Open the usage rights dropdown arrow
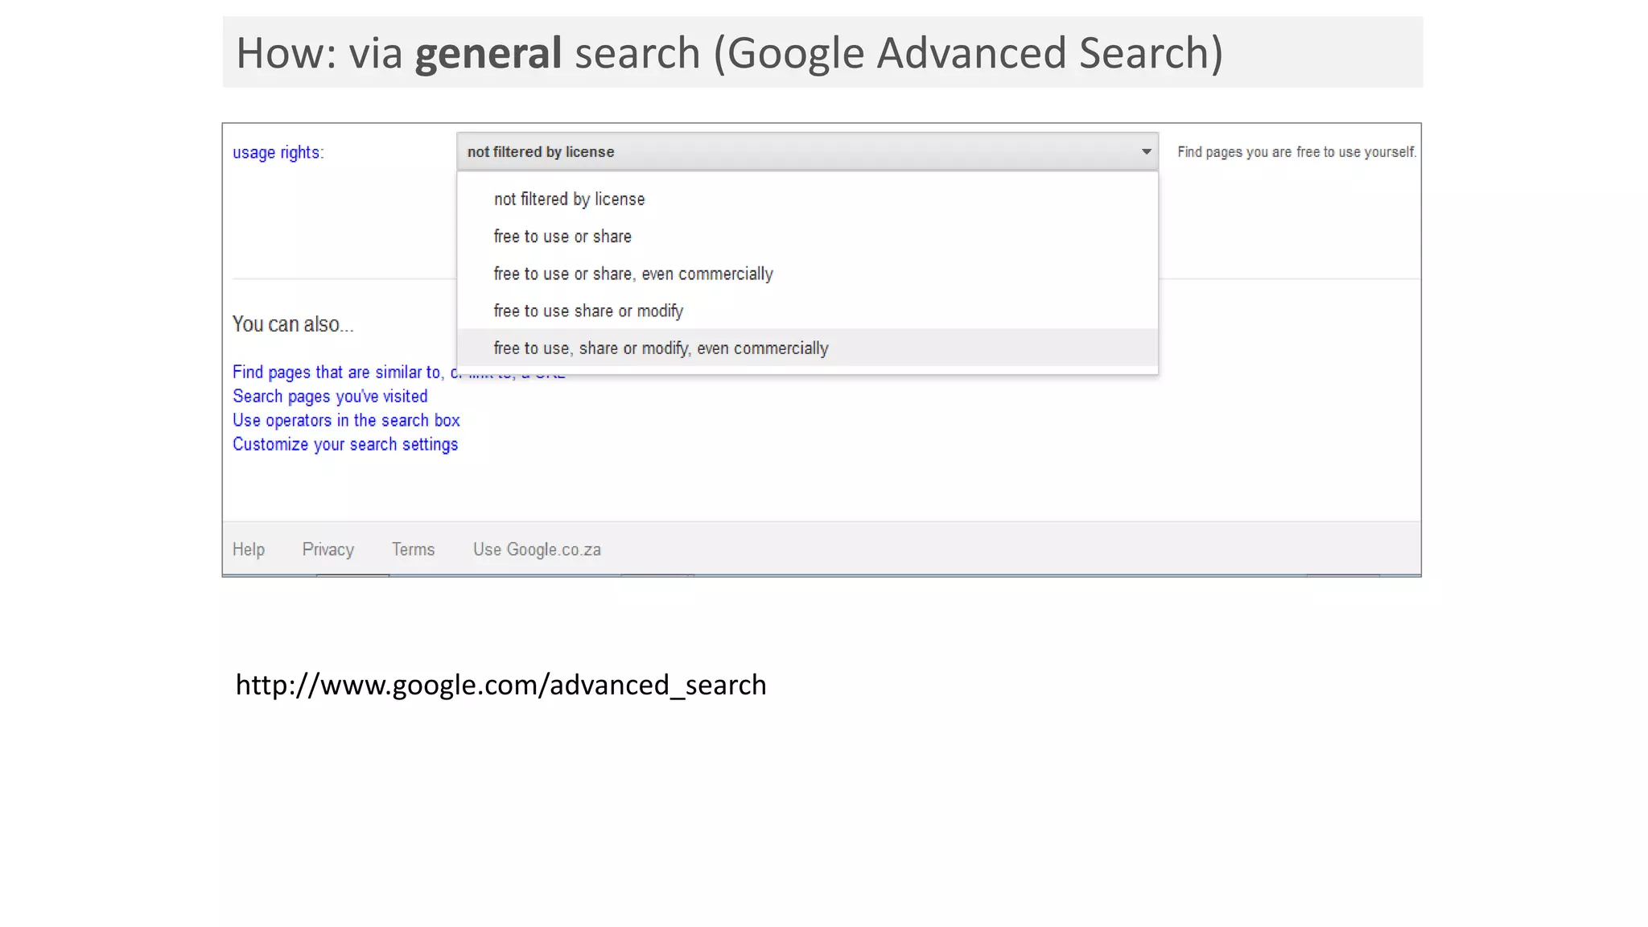Image resolution: width=1648 pixels, height=927 pixels. 1145,151
